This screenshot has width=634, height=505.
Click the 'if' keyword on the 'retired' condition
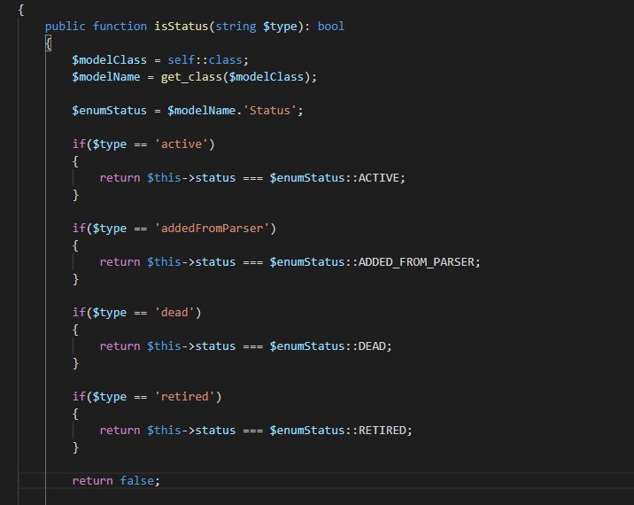click(79, 397)
